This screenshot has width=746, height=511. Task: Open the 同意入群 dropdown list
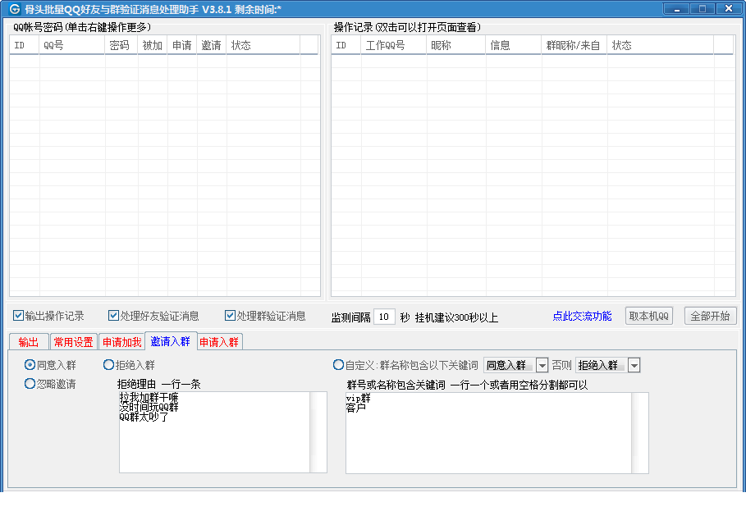(x=542, y=365)
